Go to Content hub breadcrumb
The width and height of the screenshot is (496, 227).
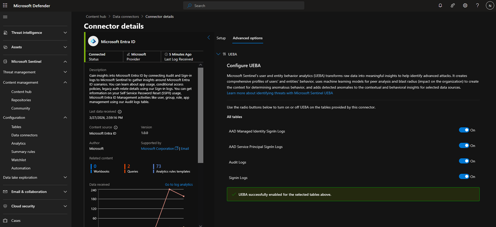pyautogui.click(x=96, y=16)
